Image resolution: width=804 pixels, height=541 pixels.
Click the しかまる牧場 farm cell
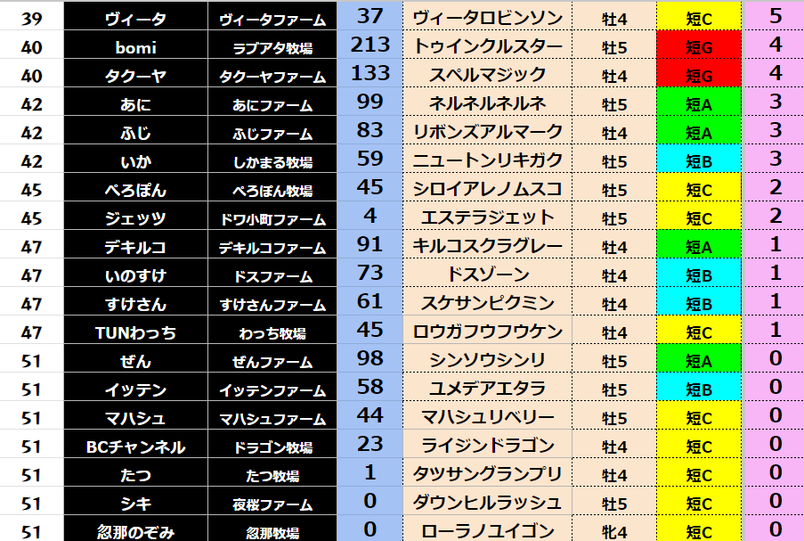point(272,161)
